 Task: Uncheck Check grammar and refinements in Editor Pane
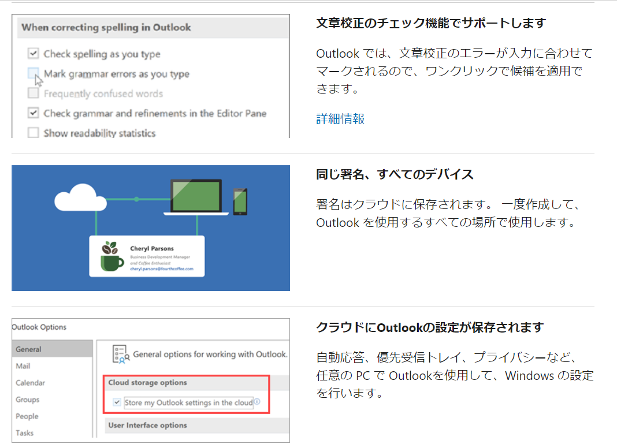[x=34, y=113]
